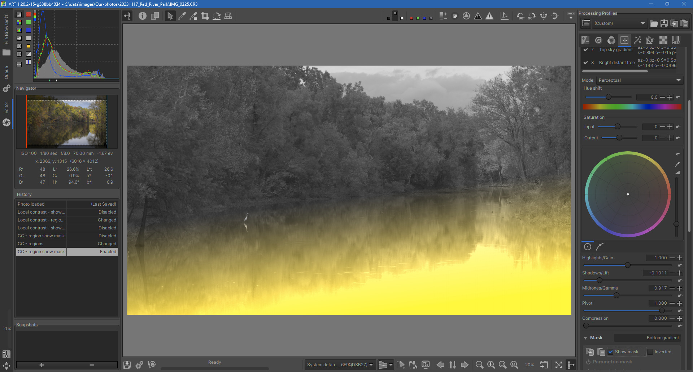The height and width of the screenshot is (372, 693).
Task: Go to the next image arrow
Action: pyautogui.click(x=465, y=365)
